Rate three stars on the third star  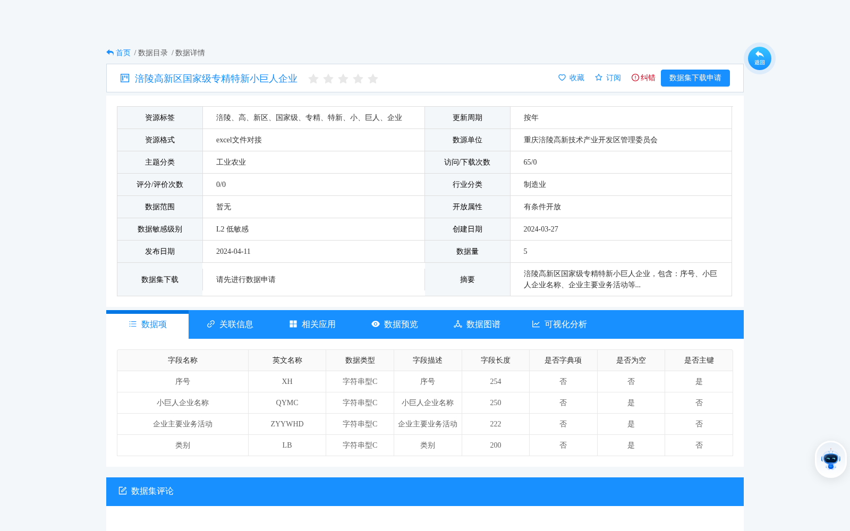[343, 79]
